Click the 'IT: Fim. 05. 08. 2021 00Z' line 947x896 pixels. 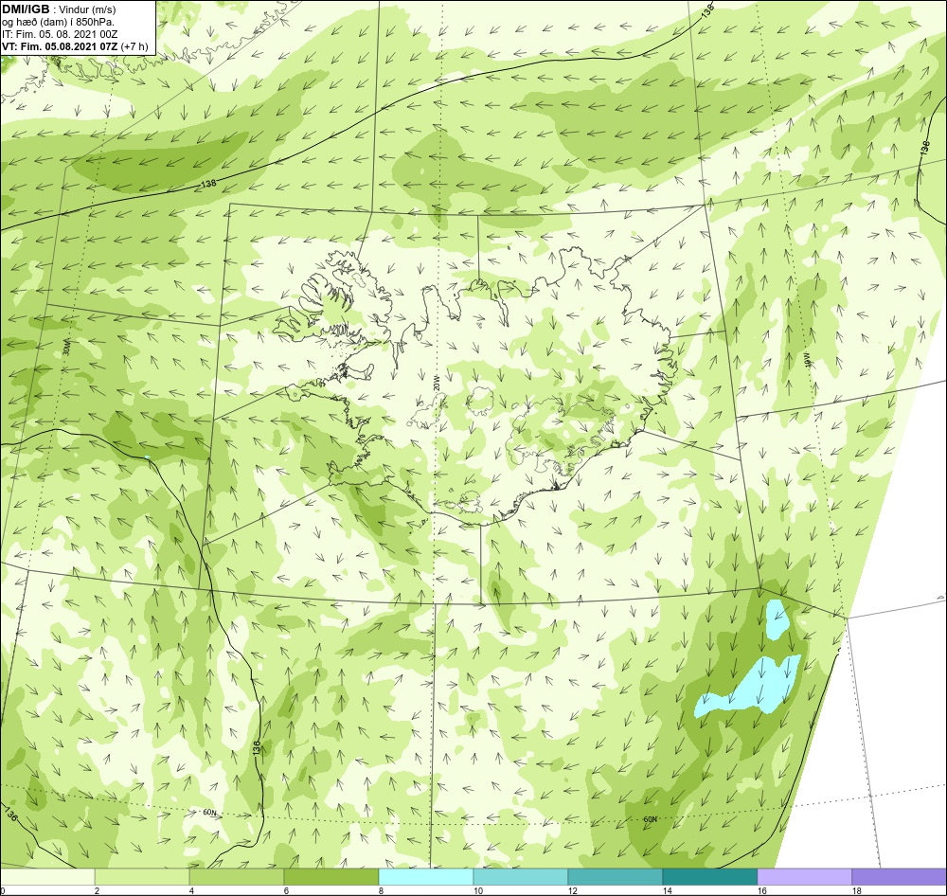click(59, 34)
